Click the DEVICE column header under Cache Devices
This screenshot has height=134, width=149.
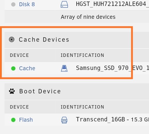pos(19,55)
